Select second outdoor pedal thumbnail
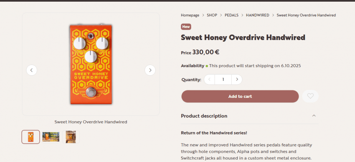The height and width of the screenshot is (162, 355). [x=51, y=137]
